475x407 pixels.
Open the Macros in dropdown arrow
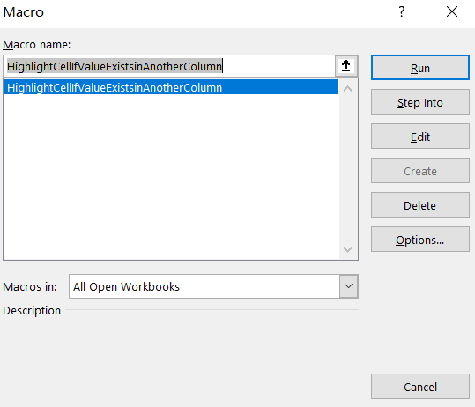tap(348, 286)
